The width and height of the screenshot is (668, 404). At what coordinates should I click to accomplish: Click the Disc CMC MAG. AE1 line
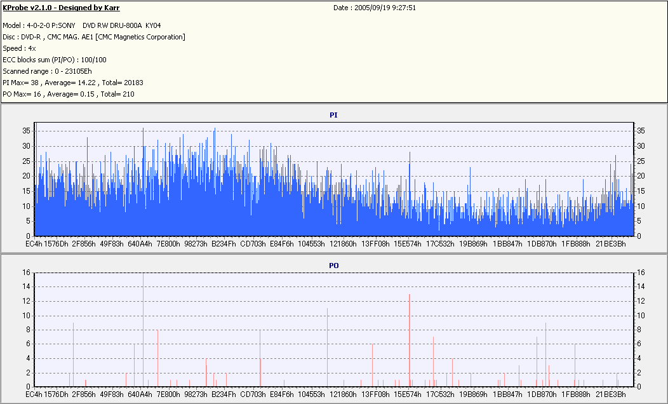click(x=94, y=37)
